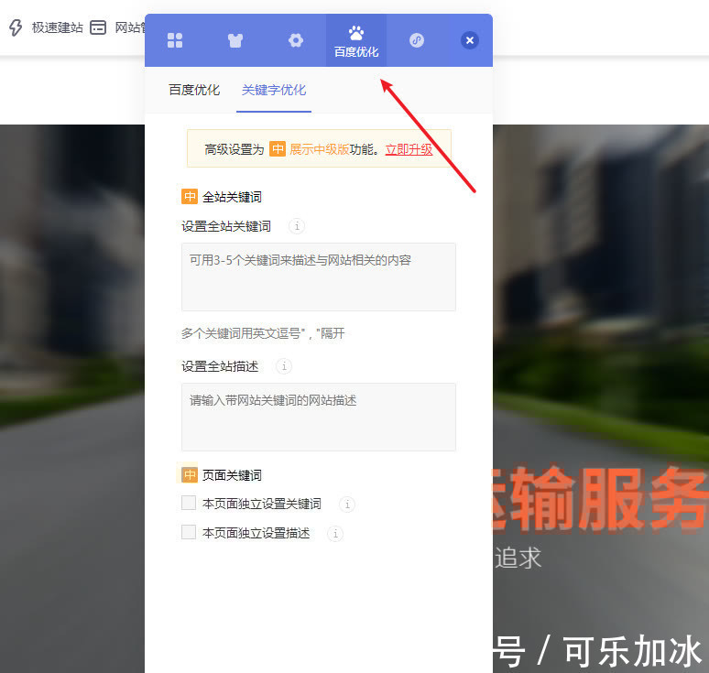709x673 pixels.
Task: Click the 立即升级 upgrade link
Action: (409, 149)
